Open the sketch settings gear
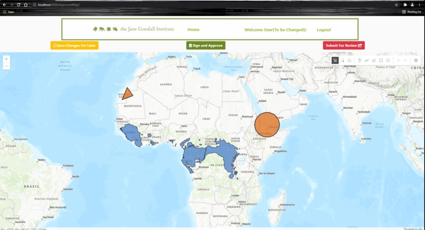 416,61
